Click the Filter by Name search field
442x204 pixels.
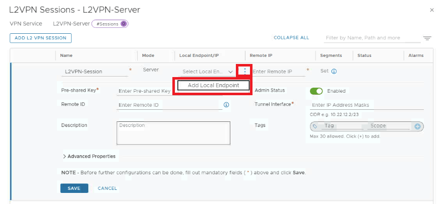372,38
